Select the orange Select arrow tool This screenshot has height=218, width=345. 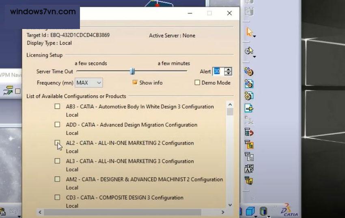click(249, 32)
